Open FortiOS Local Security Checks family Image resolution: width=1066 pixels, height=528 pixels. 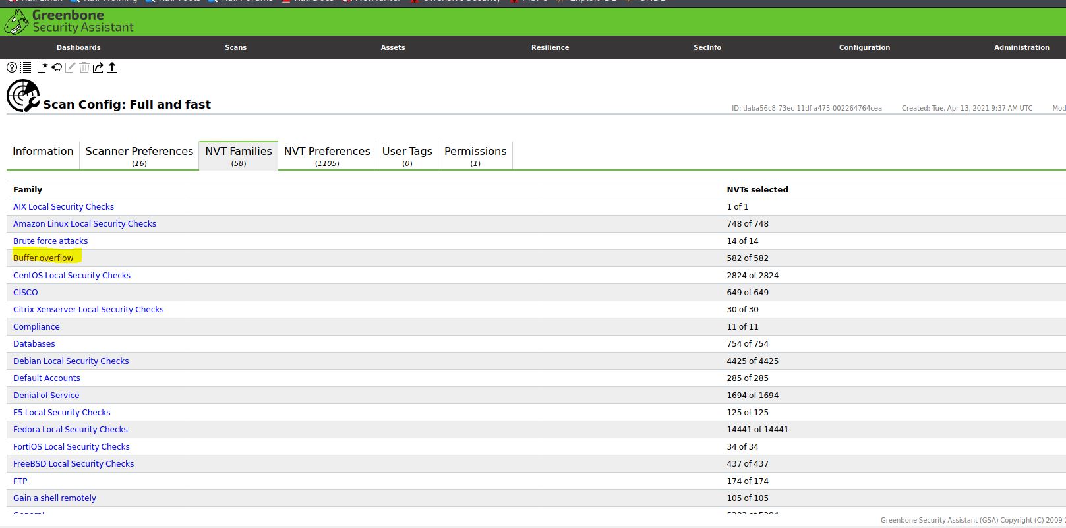[x=71, y=447]
